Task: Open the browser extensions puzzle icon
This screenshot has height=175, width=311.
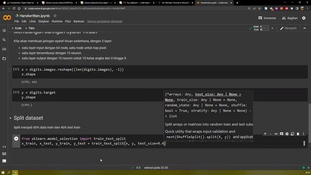Action: [292, 9]
